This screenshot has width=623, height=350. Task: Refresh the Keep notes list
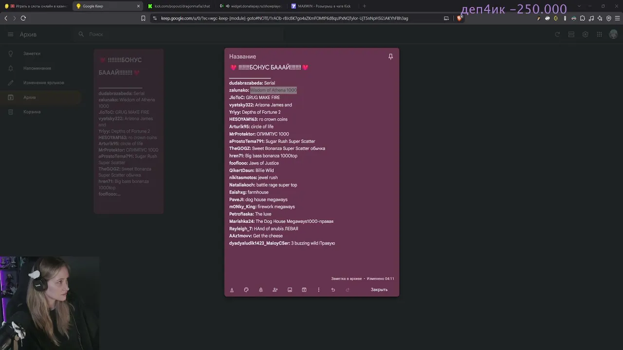point(558,35)
